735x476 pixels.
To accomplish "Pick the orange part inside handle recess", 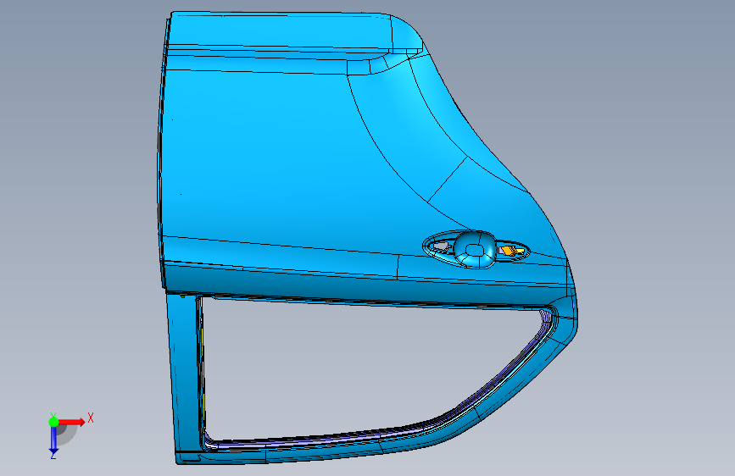I will click(x=511, y=251).
